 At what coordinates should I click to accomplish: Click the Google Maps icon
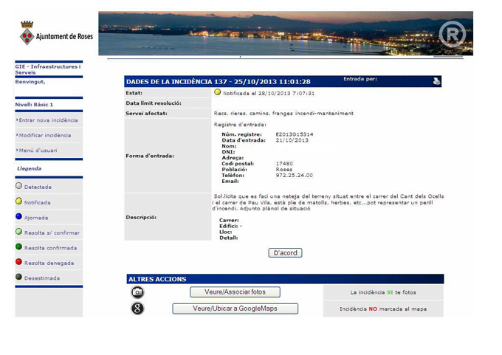(137, 309)
